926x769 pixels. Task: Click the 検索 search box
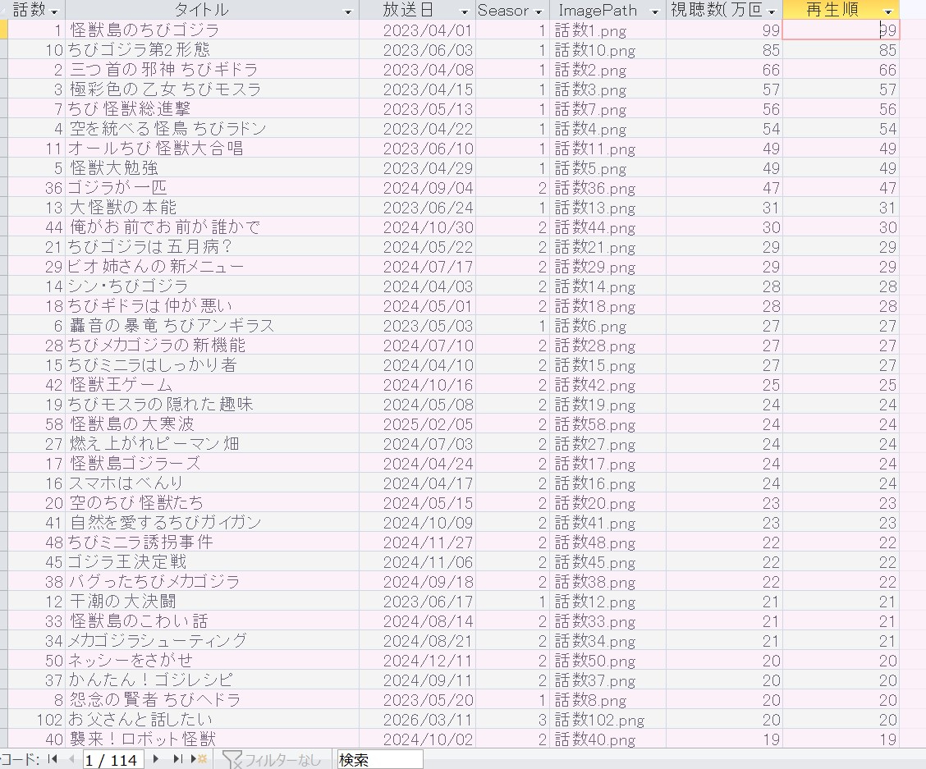pyautogui.click(x=380, y=759)
